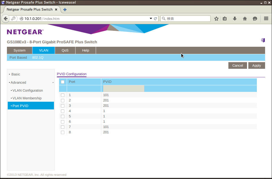Check the box for port 4
Screen dimensions: 272x179
63,111
